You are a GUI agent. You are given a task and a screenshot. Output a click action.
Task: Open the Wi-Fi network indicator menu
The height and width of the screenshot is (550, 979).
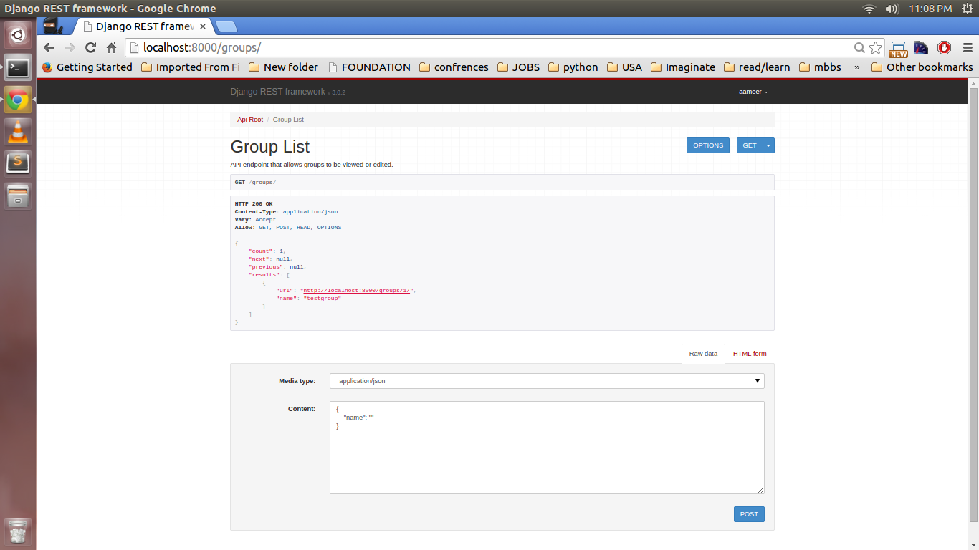coord(869,9)
